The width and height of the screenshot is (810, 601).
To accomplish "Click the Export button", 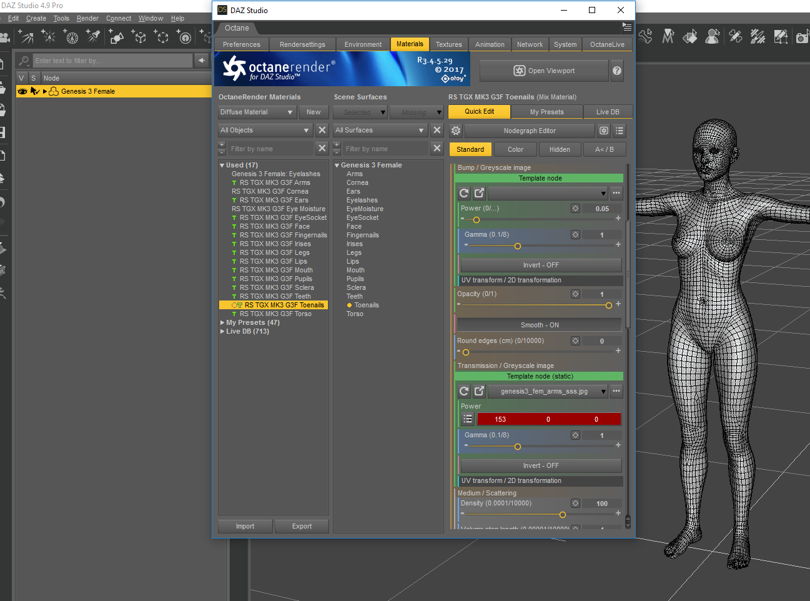I will pos(302,526).
